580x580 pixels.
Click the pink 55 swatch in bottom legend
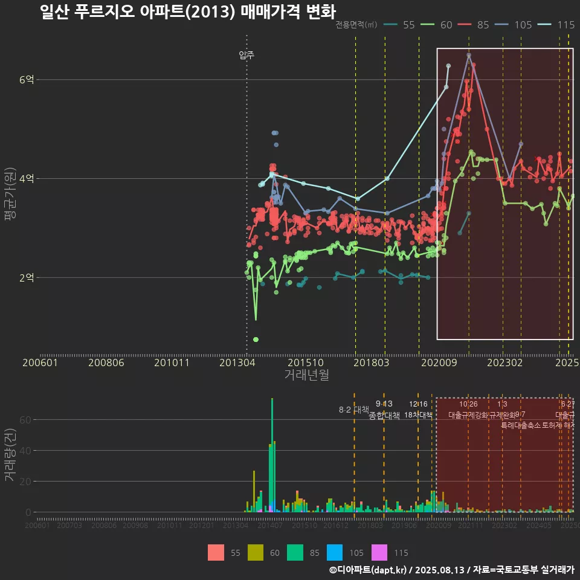[x=216, y=553]
